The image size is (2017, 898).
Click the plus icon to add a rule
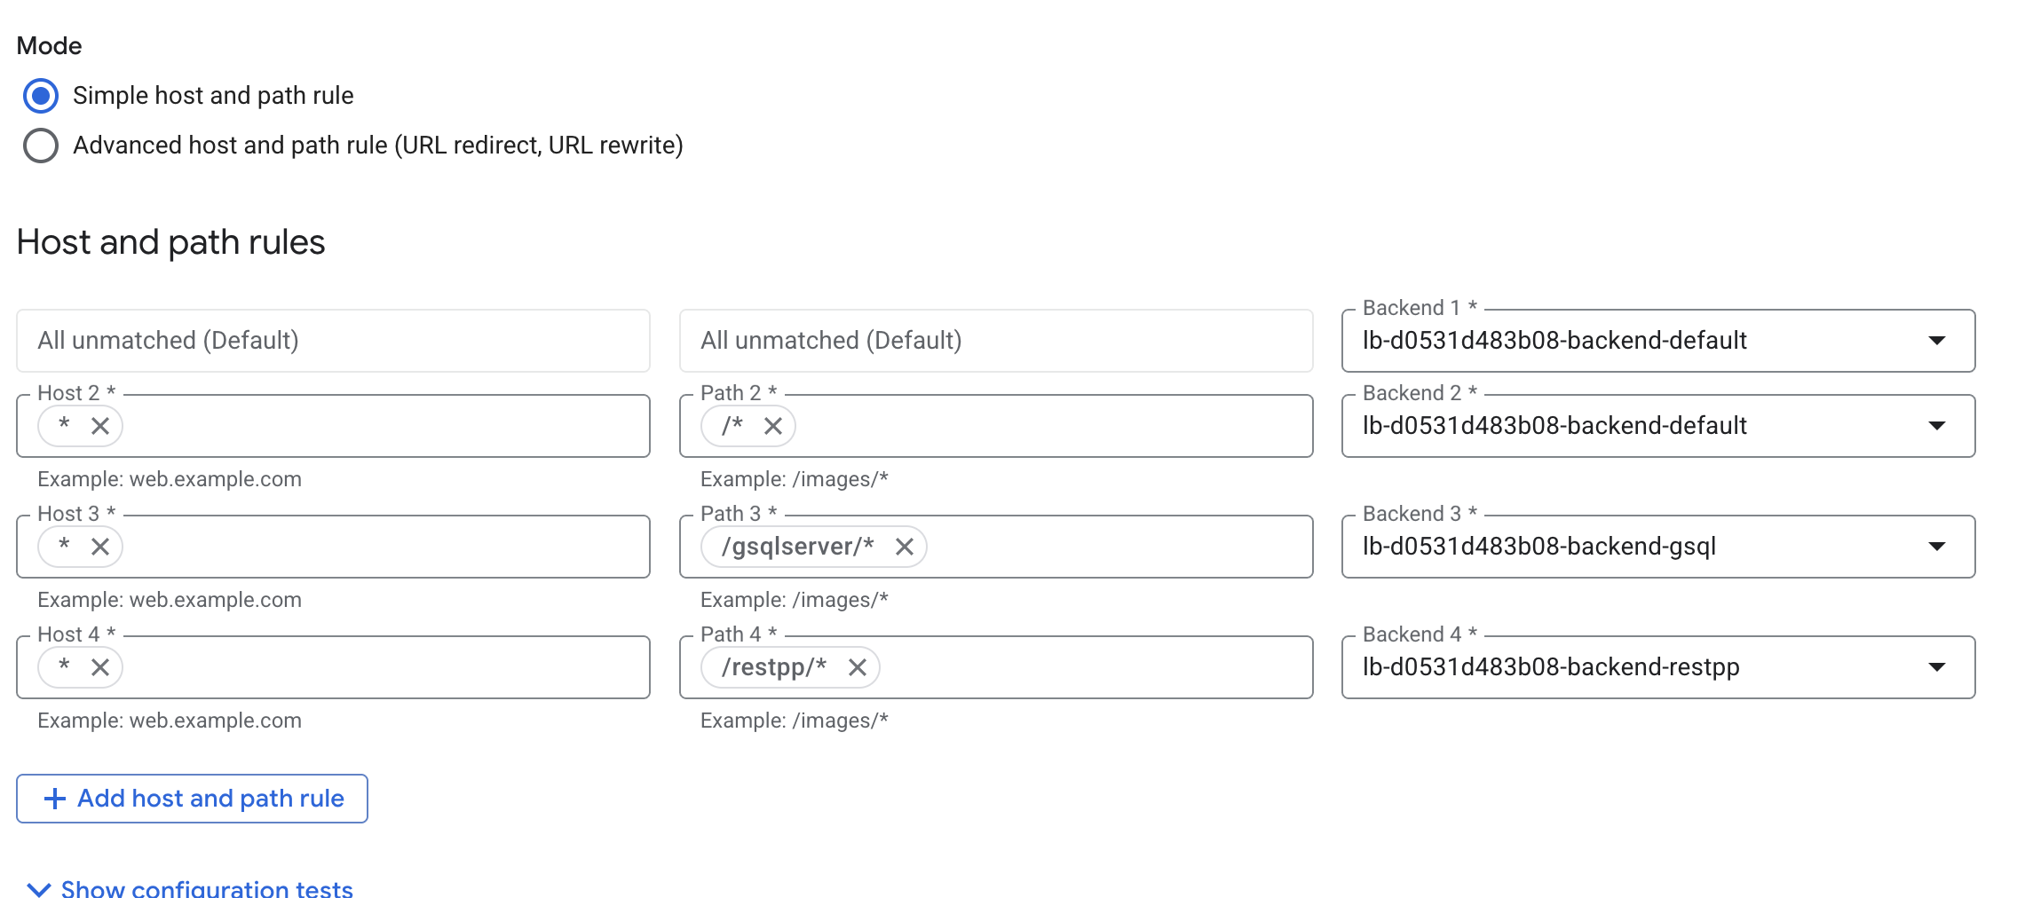tap(55, 799)
